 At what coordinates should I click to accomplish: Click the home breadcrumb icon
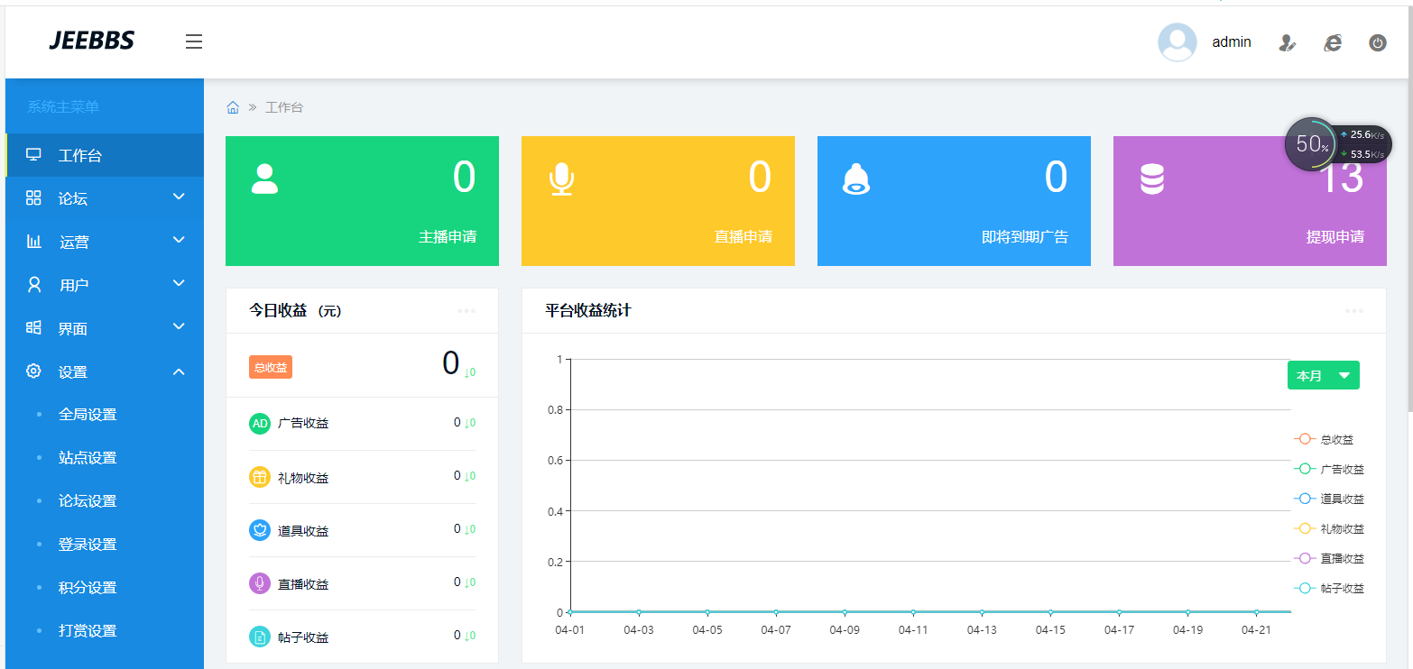pyautogui.click(x=233, y=107)
